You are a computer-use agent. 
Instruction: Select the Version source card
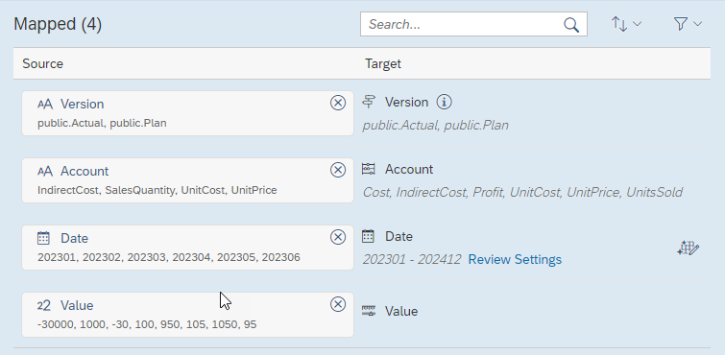pos(187,113)
